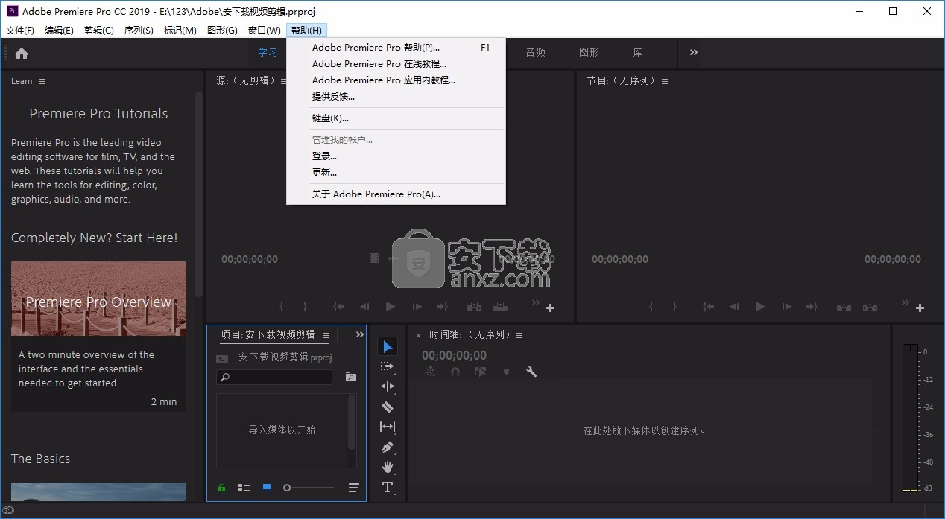This screenshot has width=945, height=519.
Task: Expand the workspace overflow chevron
Action: pos(693,52)
